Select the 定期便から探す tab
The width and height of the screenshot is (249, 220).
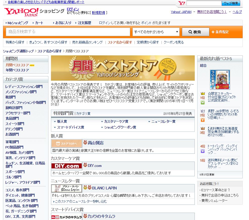click(x=148, y=42)
